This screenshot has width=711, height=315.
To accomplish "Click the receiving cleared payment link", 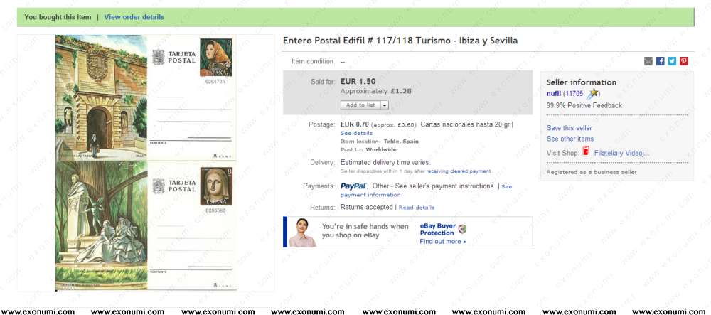I will coord(459,171).
